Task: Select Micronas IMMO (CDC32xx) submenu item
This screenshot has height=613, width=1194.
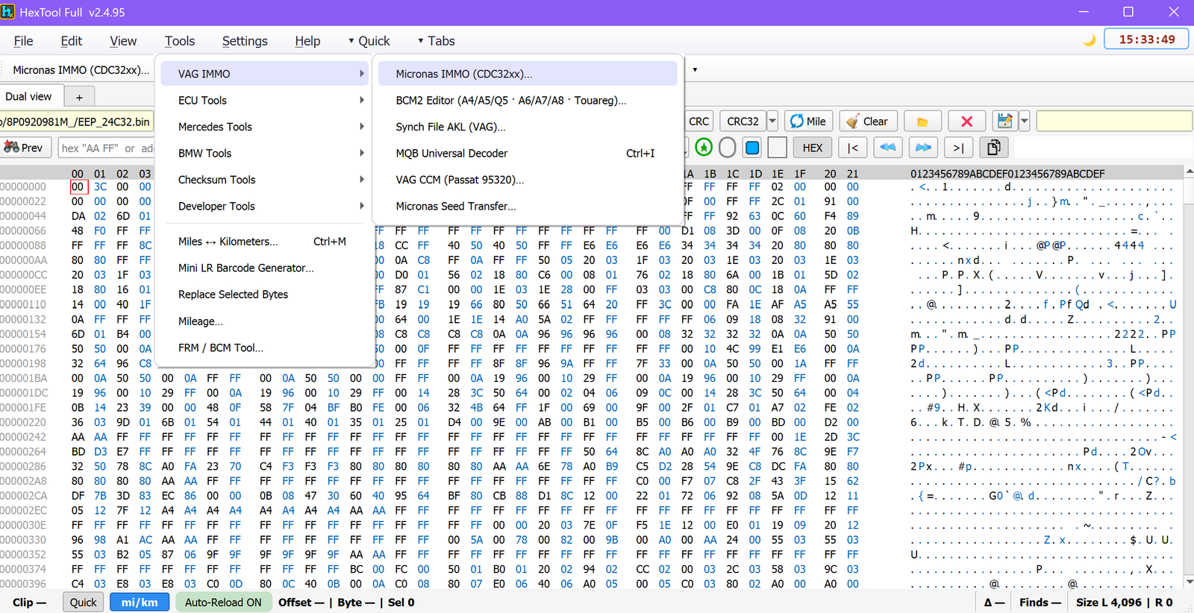Action: (x=528, y=74)
